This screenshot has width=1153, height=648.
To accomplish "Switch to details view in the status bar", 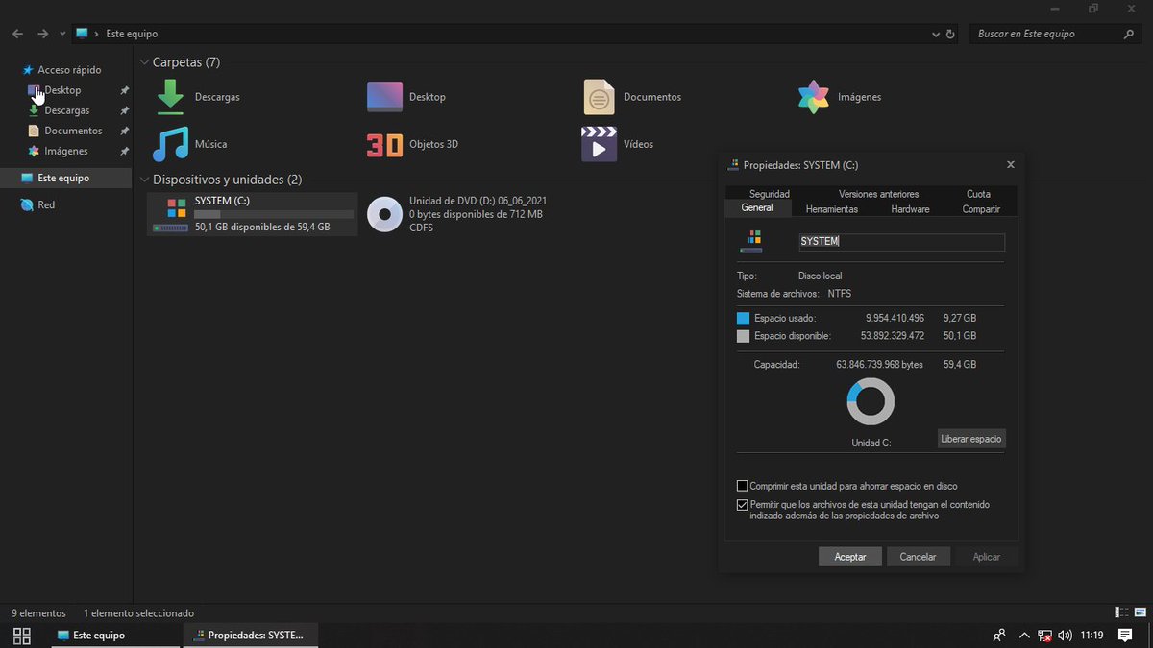I will 1121,612.
